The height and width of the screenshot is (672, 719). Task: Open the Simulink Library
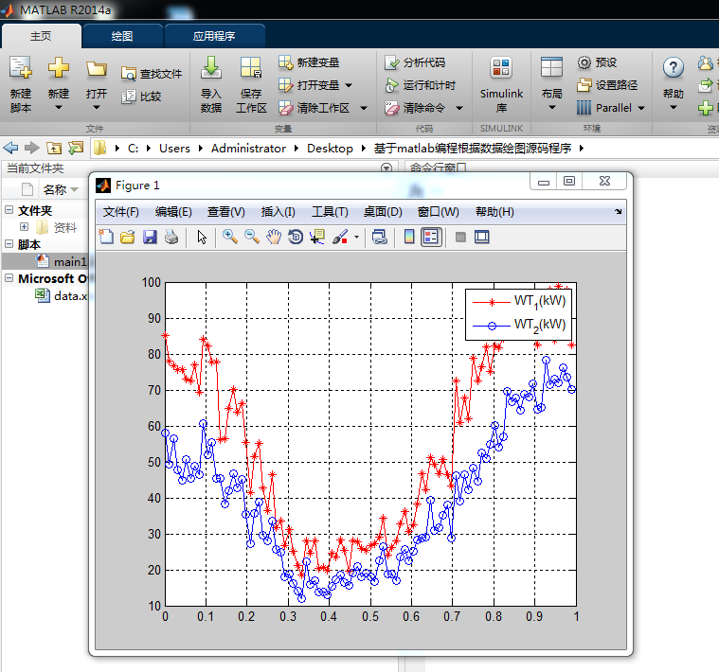[x=501, y=85]
